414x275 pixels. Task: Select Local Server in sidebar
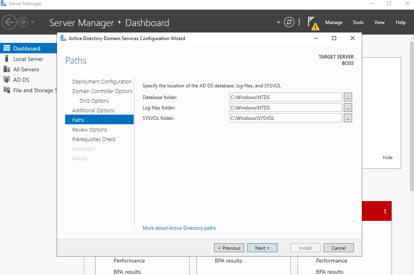click(28, 59)
